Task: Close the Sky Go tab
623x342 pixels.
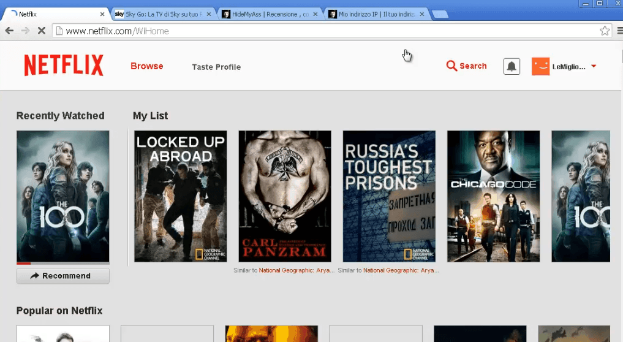Action: pos(209,14)
